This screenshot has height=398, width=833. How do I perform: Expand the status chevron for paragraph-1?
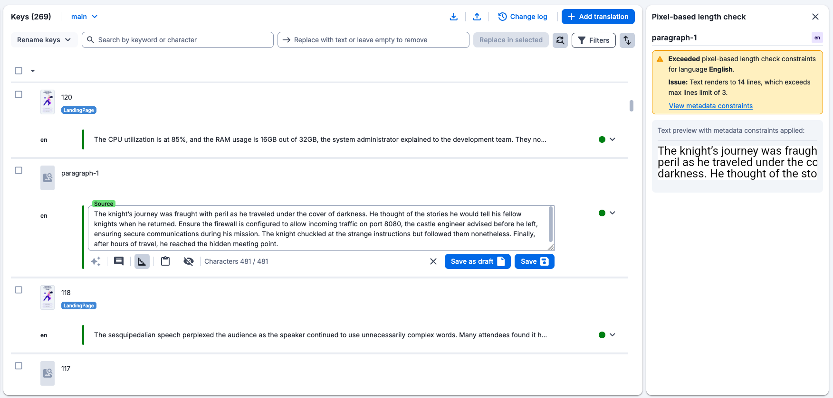(x=613, y=213)
